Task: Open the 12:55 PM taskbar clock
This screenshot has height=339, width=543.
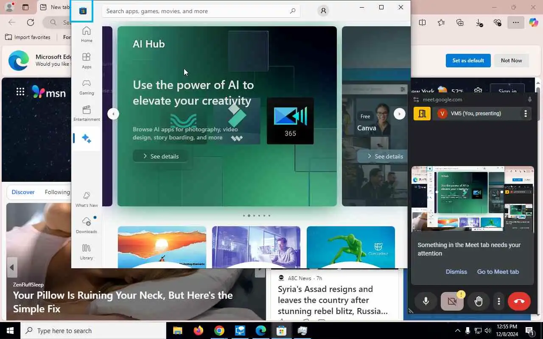Action: click(506, 331)
